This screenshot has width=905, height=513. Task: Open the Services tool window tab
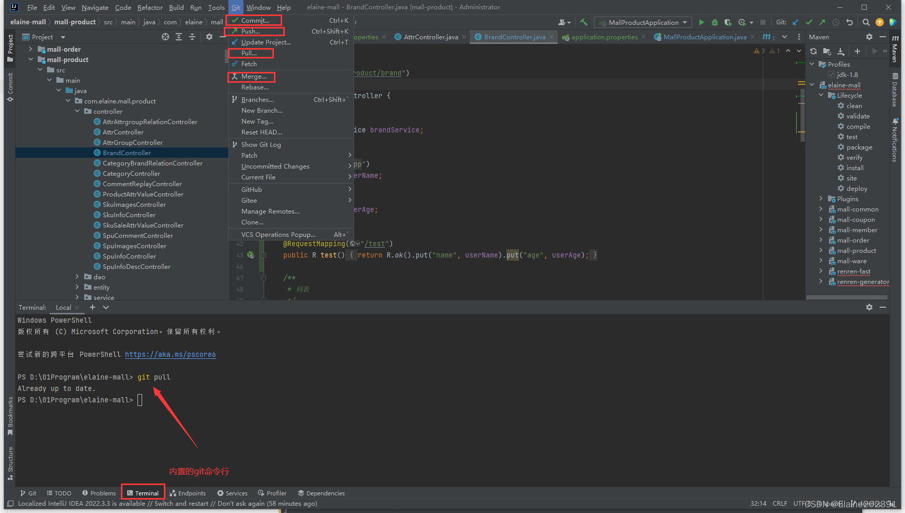click(233, 493)
